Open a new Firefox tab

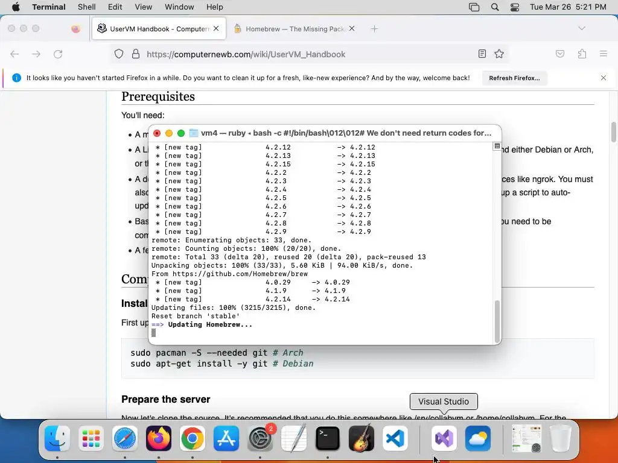click(374, 29)
